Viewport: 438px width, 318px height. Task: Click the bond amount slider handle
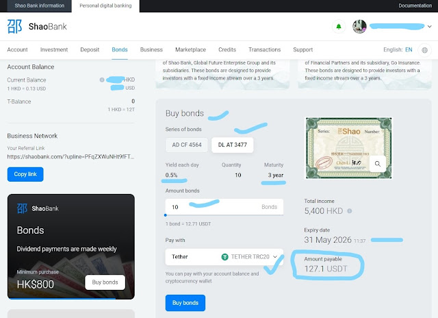click(x=166, y=215)
